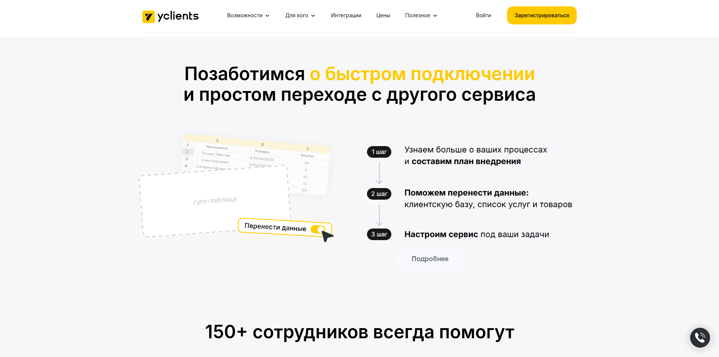719x357 pixels.
Task: Click the yellow YClients lightning logo icon
Action: (x=149, y=16)
